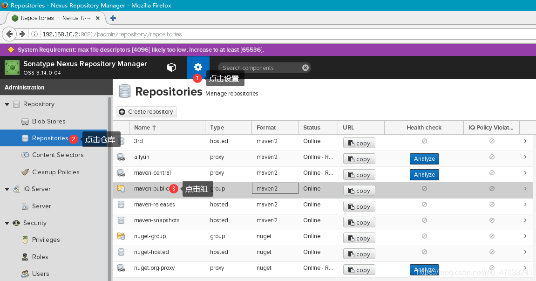
Task: Click the IQ Server icon
Action: (16, 189)
